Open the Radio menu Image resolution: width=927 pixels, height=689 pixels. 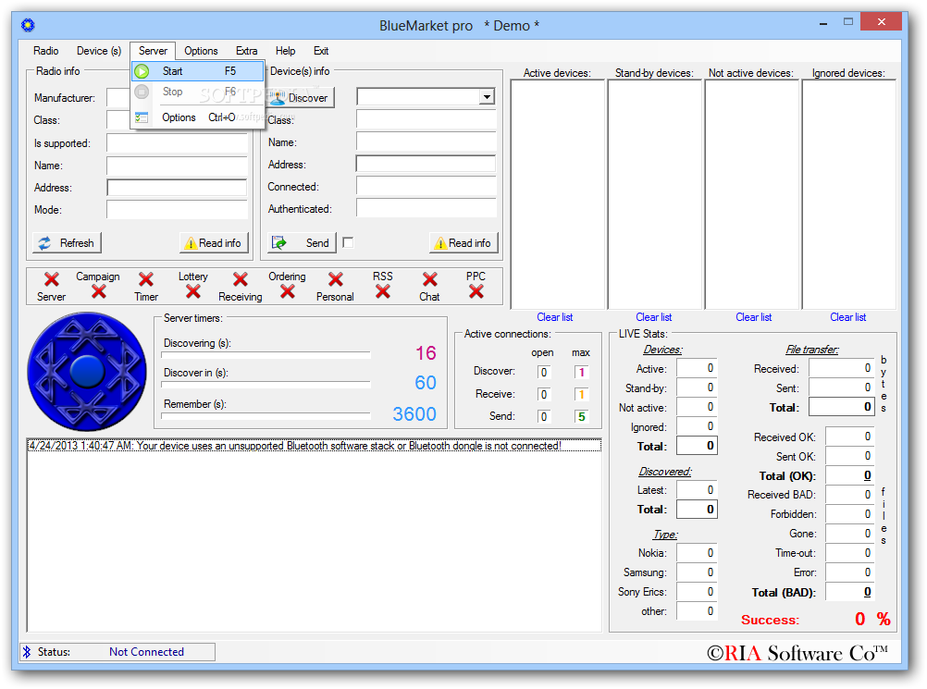(45, 51)
